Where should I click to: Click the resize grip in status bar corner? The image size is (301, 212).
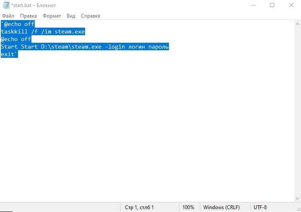pos(298,209)
